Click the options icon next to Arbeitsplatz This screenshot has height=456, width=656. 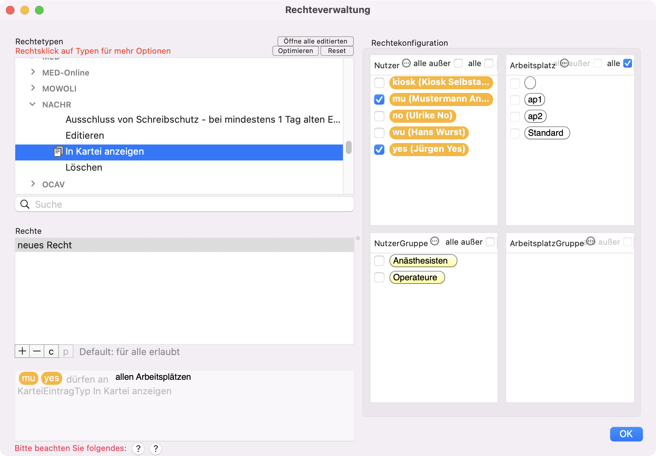click(x=564, y=63)
